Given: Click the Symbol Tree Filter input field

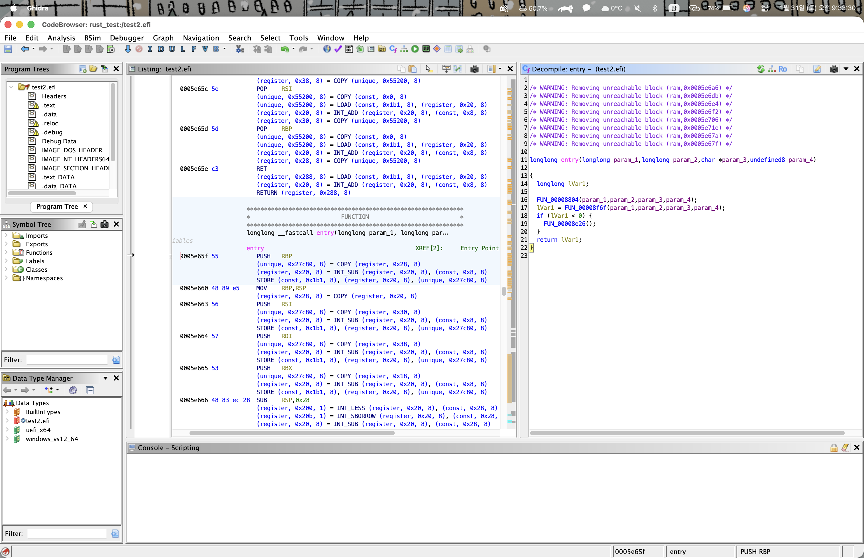Looking at the screenshot, I should pos(67,360).
